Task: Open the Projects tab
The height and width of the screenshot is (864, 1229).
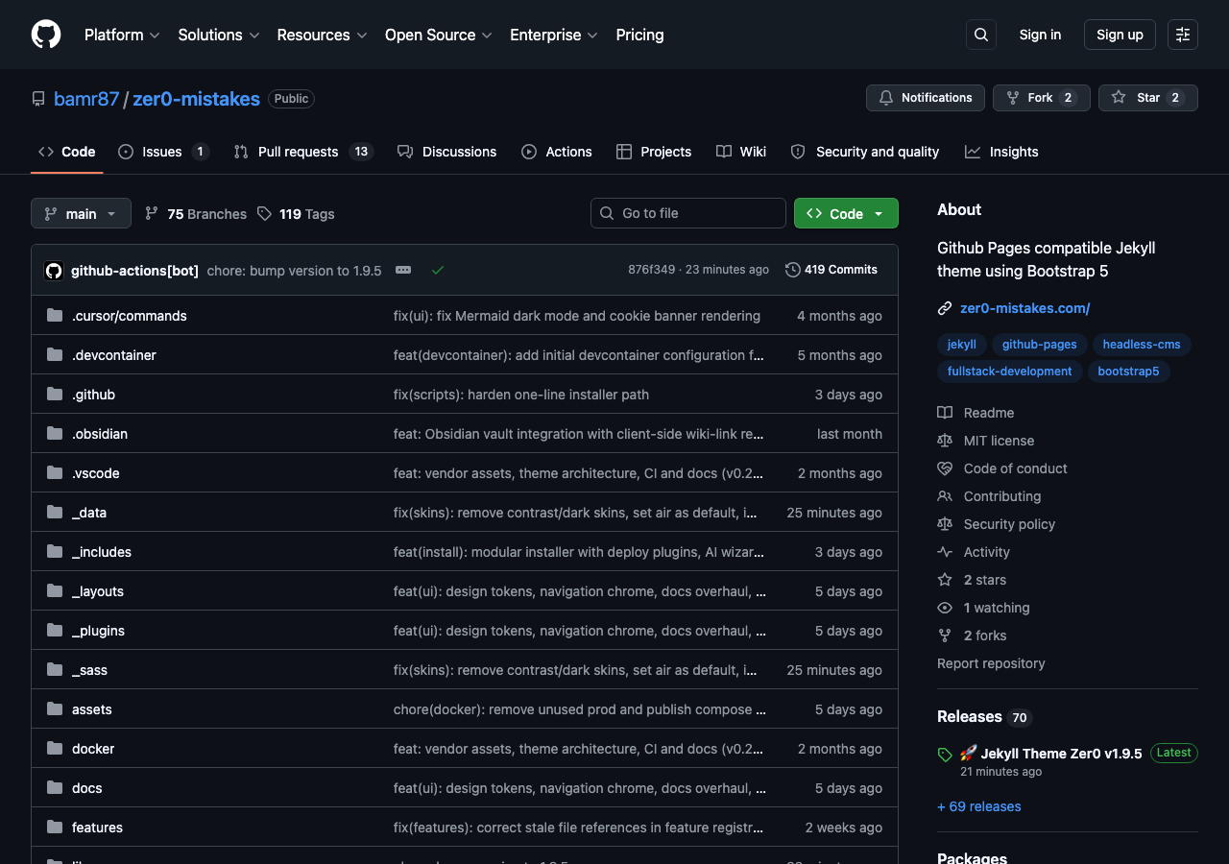Action: (654, 152)
